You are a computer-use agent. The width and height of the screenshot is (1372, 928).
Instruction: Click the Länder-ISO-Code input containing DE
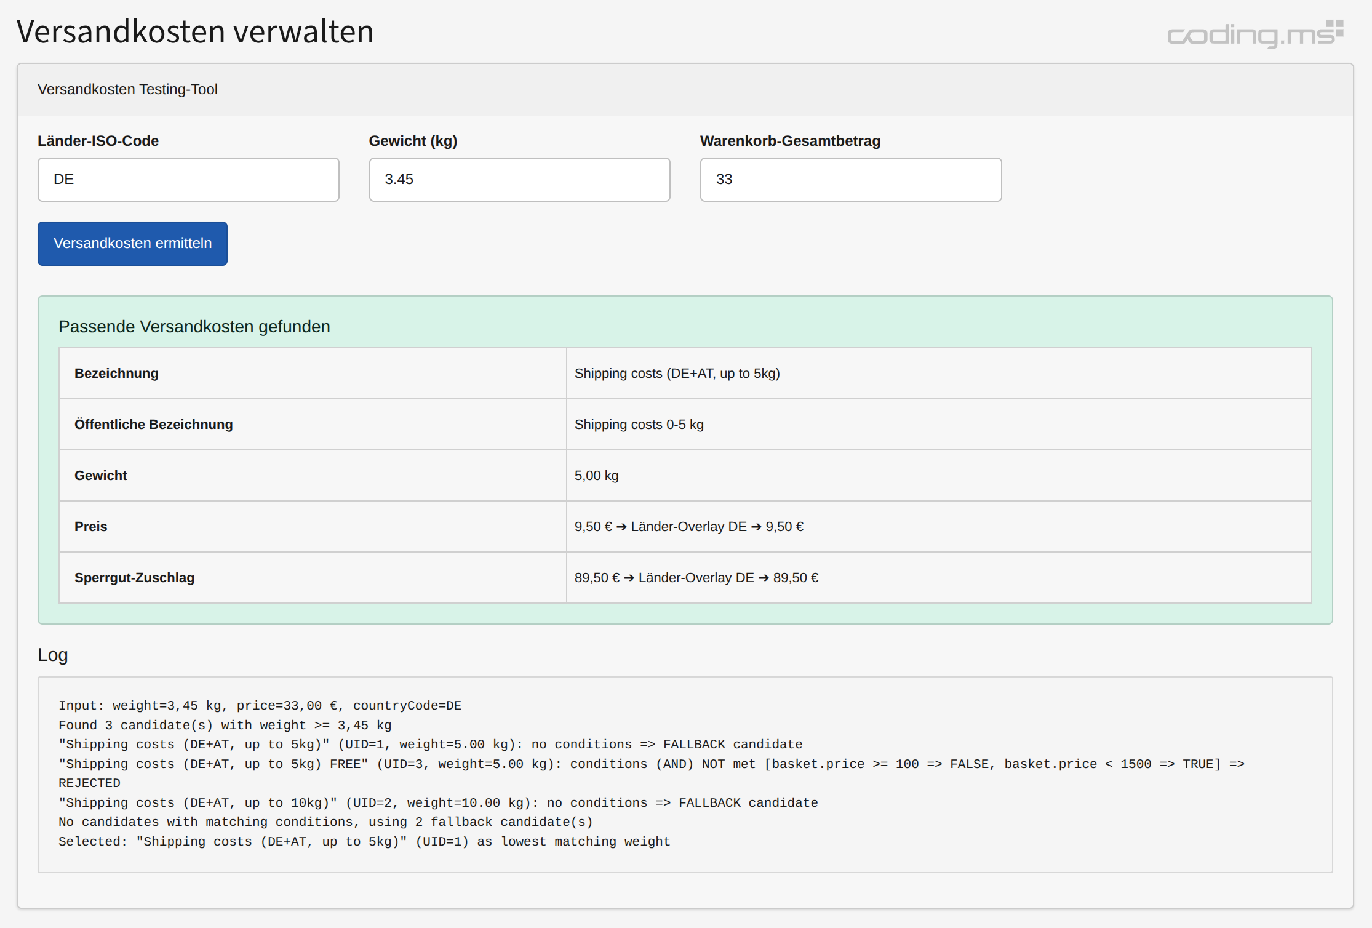(x=188, y=179)
